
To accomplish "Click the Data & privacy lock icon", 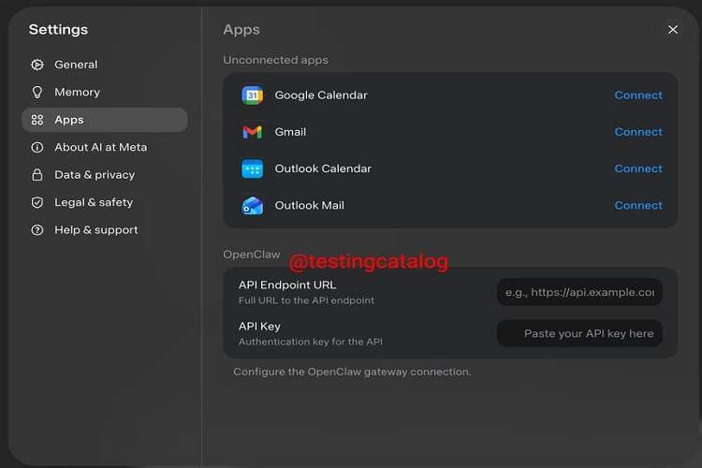I will pyautogui.click(x=37, y=175).
